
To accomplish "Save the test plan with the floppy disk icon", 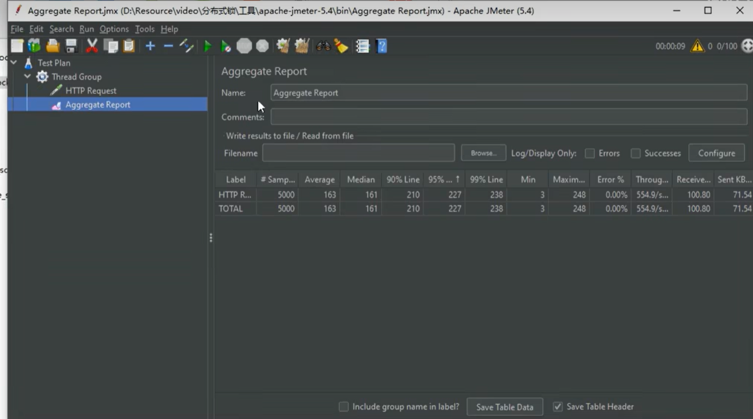I will (71, 46).
